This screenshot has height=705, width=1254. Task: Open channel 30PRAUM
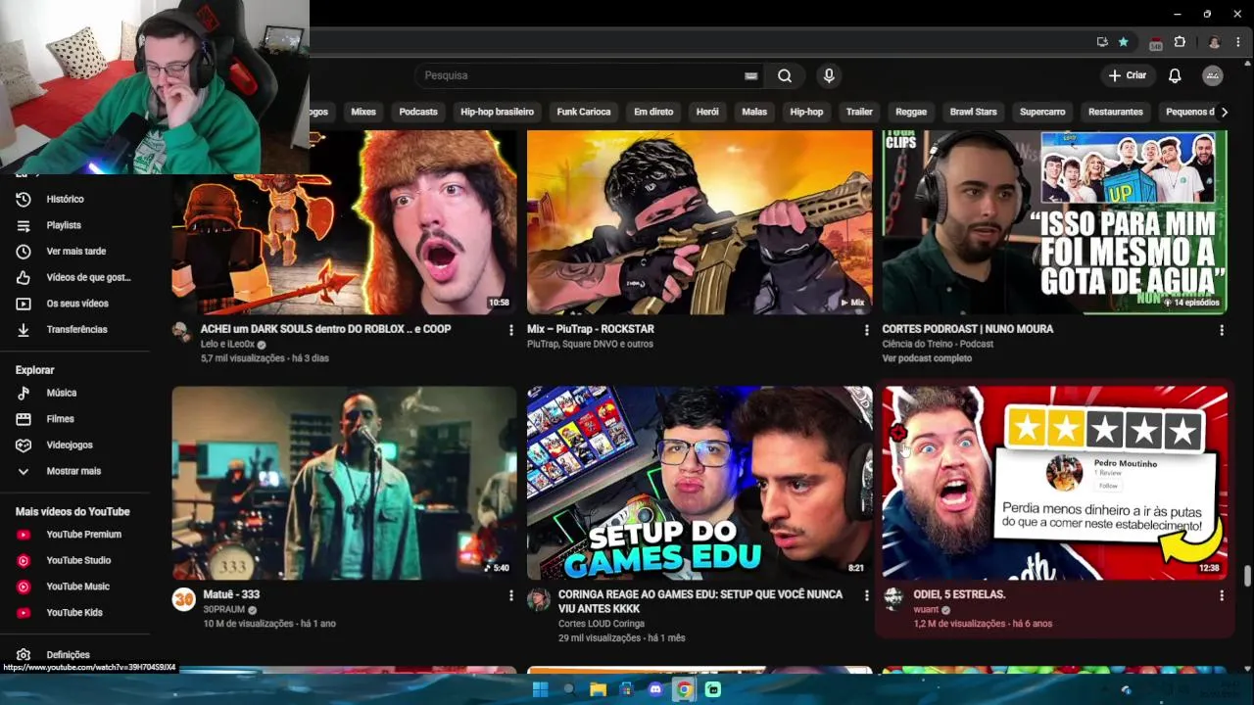pos(224,609)
